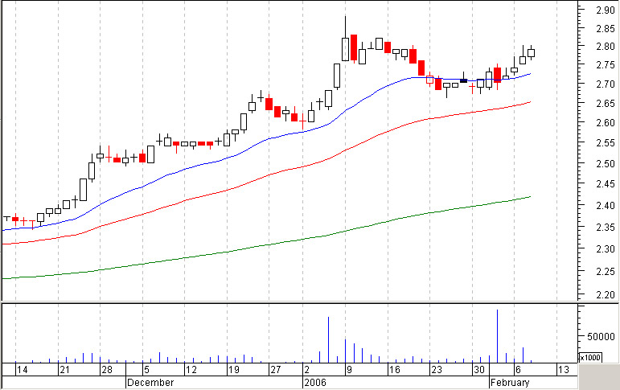Screen dimensions: 620x390
Task: Click the February month label
Action: [x=510, y=383]
